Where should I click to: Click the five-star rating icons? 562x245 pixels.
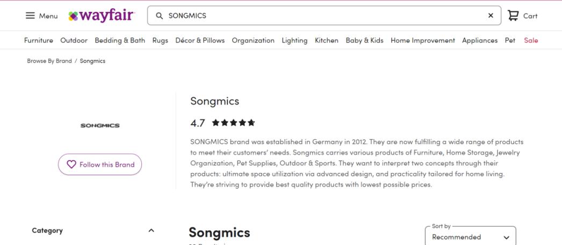tap(233, 123)
